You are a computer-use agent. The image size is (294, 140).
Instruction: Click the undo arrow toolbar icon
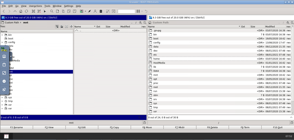(x=146, y=11)
